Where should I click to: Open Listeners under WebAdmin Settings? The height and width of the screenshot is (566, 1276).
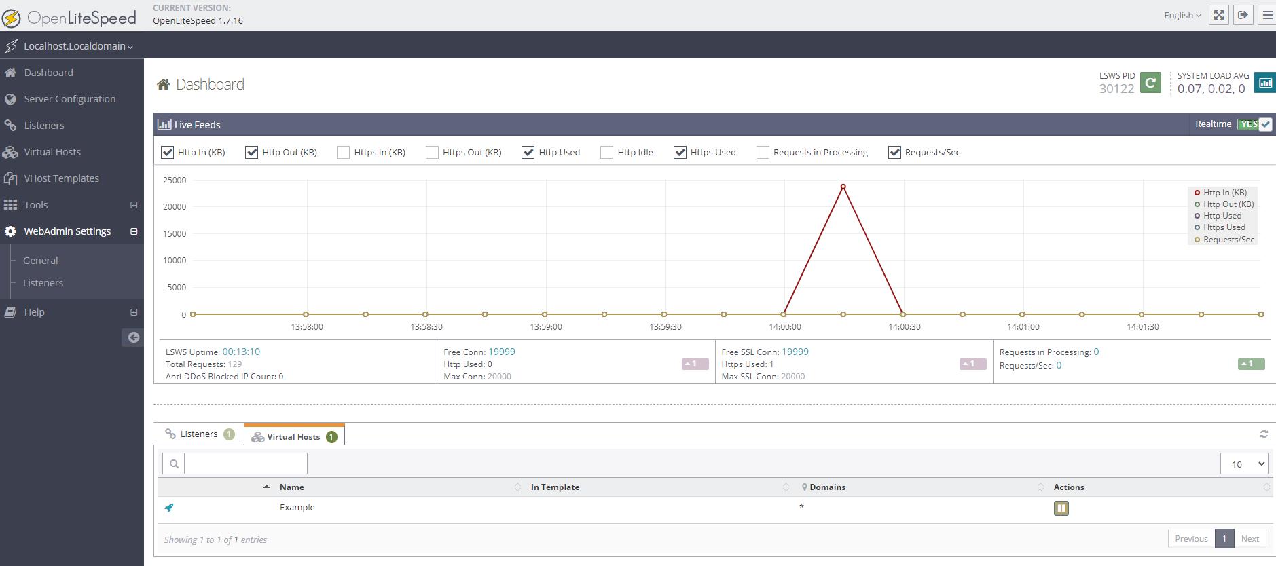pyautogui.click(x=43, y=283)
